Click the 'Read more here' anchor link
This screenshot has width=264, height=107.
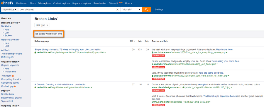click(224, 50)
